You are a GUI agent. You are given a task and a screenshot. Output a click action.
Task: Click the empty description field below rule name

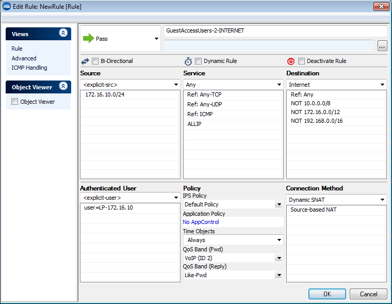(269, 46)
